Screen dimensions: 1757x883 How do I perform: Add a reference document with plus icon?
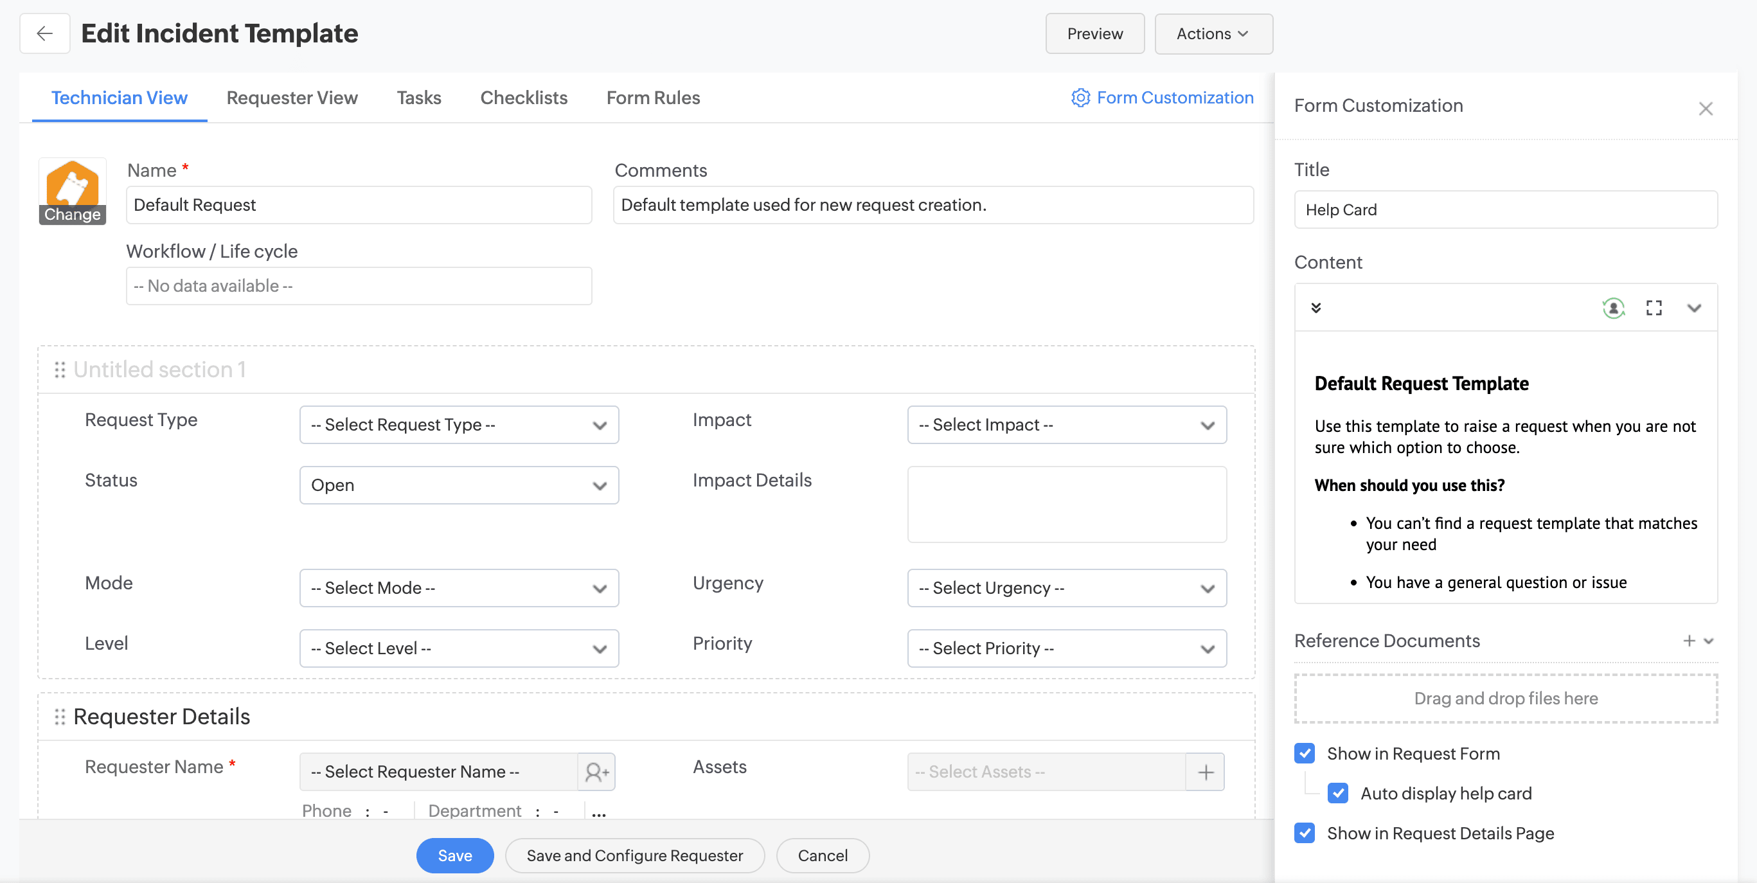point(1689,640)
